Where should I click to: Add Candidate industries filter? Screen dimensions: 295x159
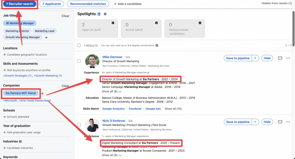[x=18, y=148]
